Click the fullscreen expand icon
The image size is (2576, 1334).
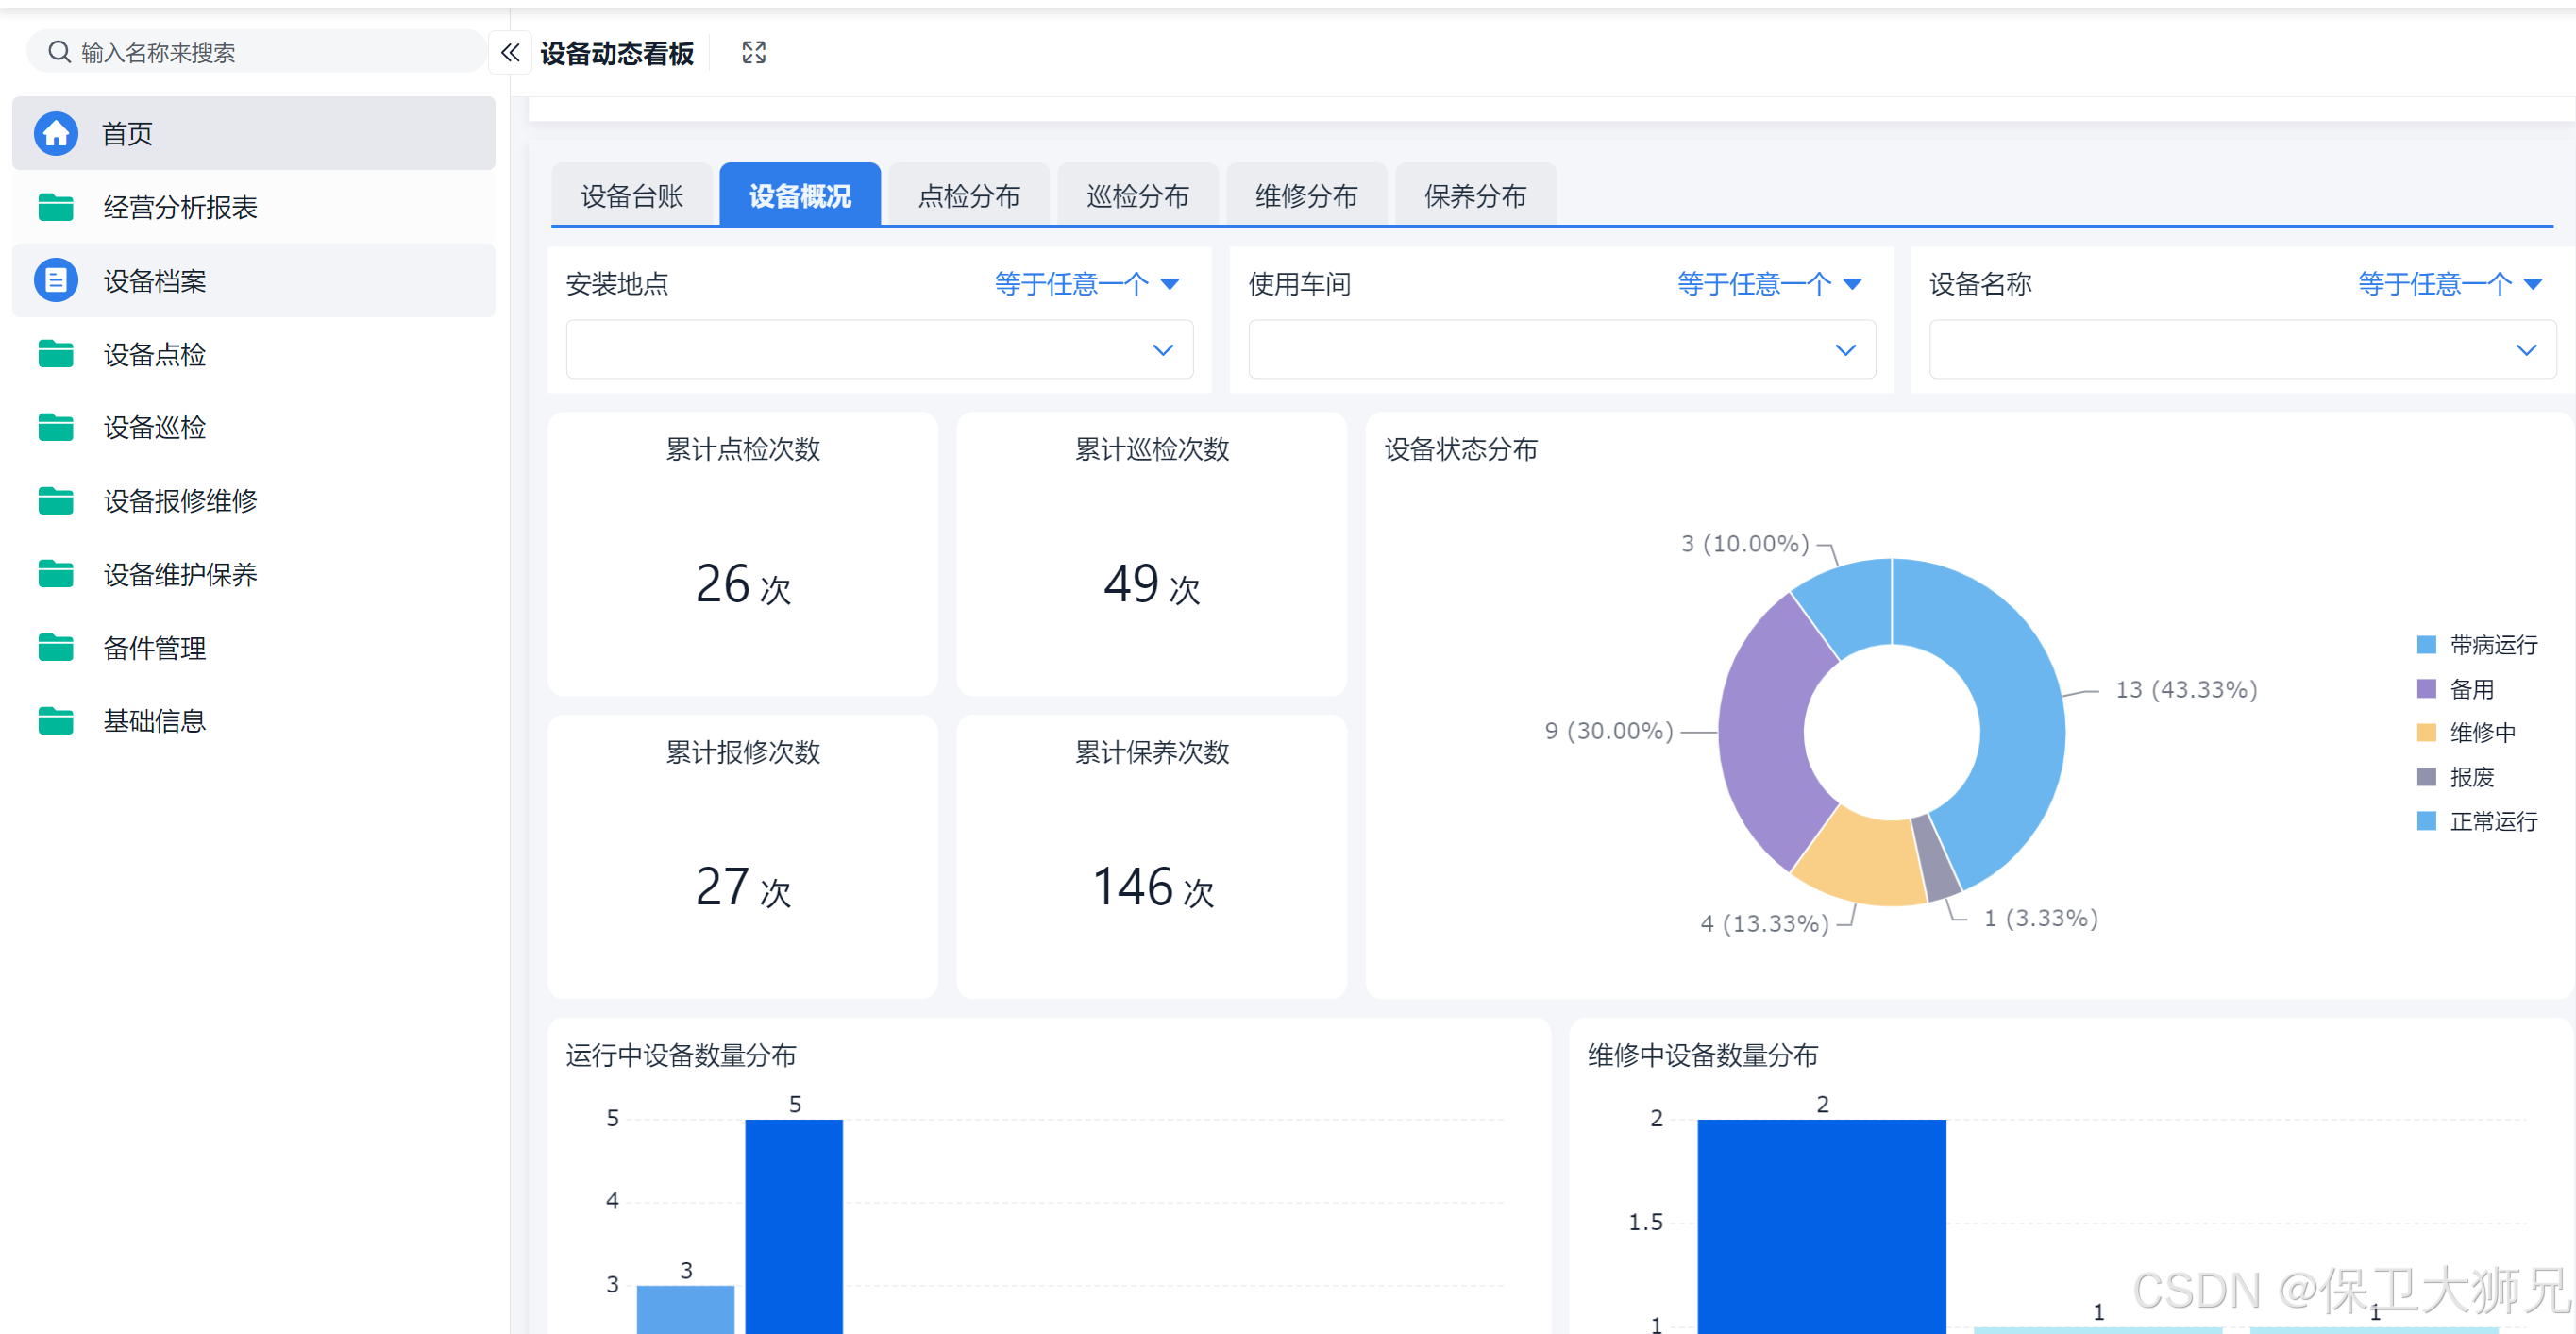[754, 53]
